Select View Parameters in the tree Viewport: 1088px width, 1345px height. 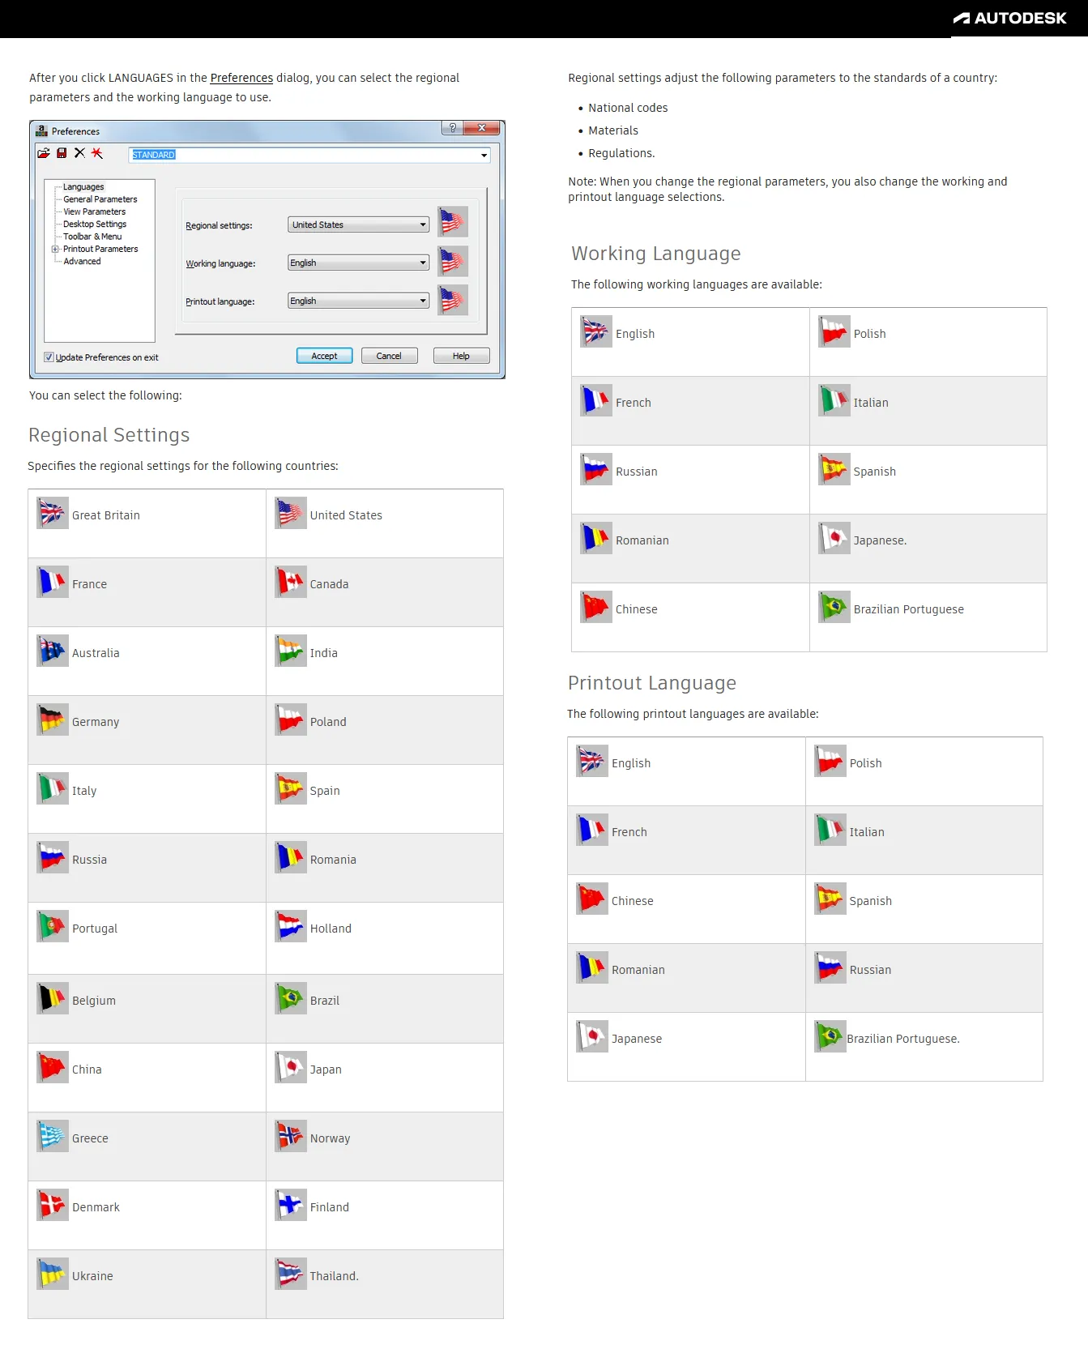pos(95,211)
